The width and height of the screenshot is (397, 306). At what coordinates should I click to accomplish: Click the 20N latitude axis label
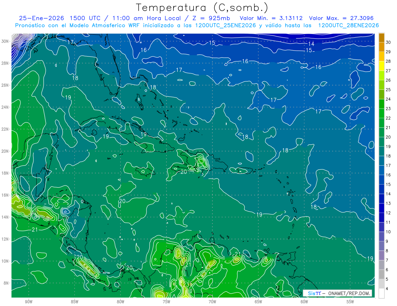pyautogui.click(x=5, y=151)
